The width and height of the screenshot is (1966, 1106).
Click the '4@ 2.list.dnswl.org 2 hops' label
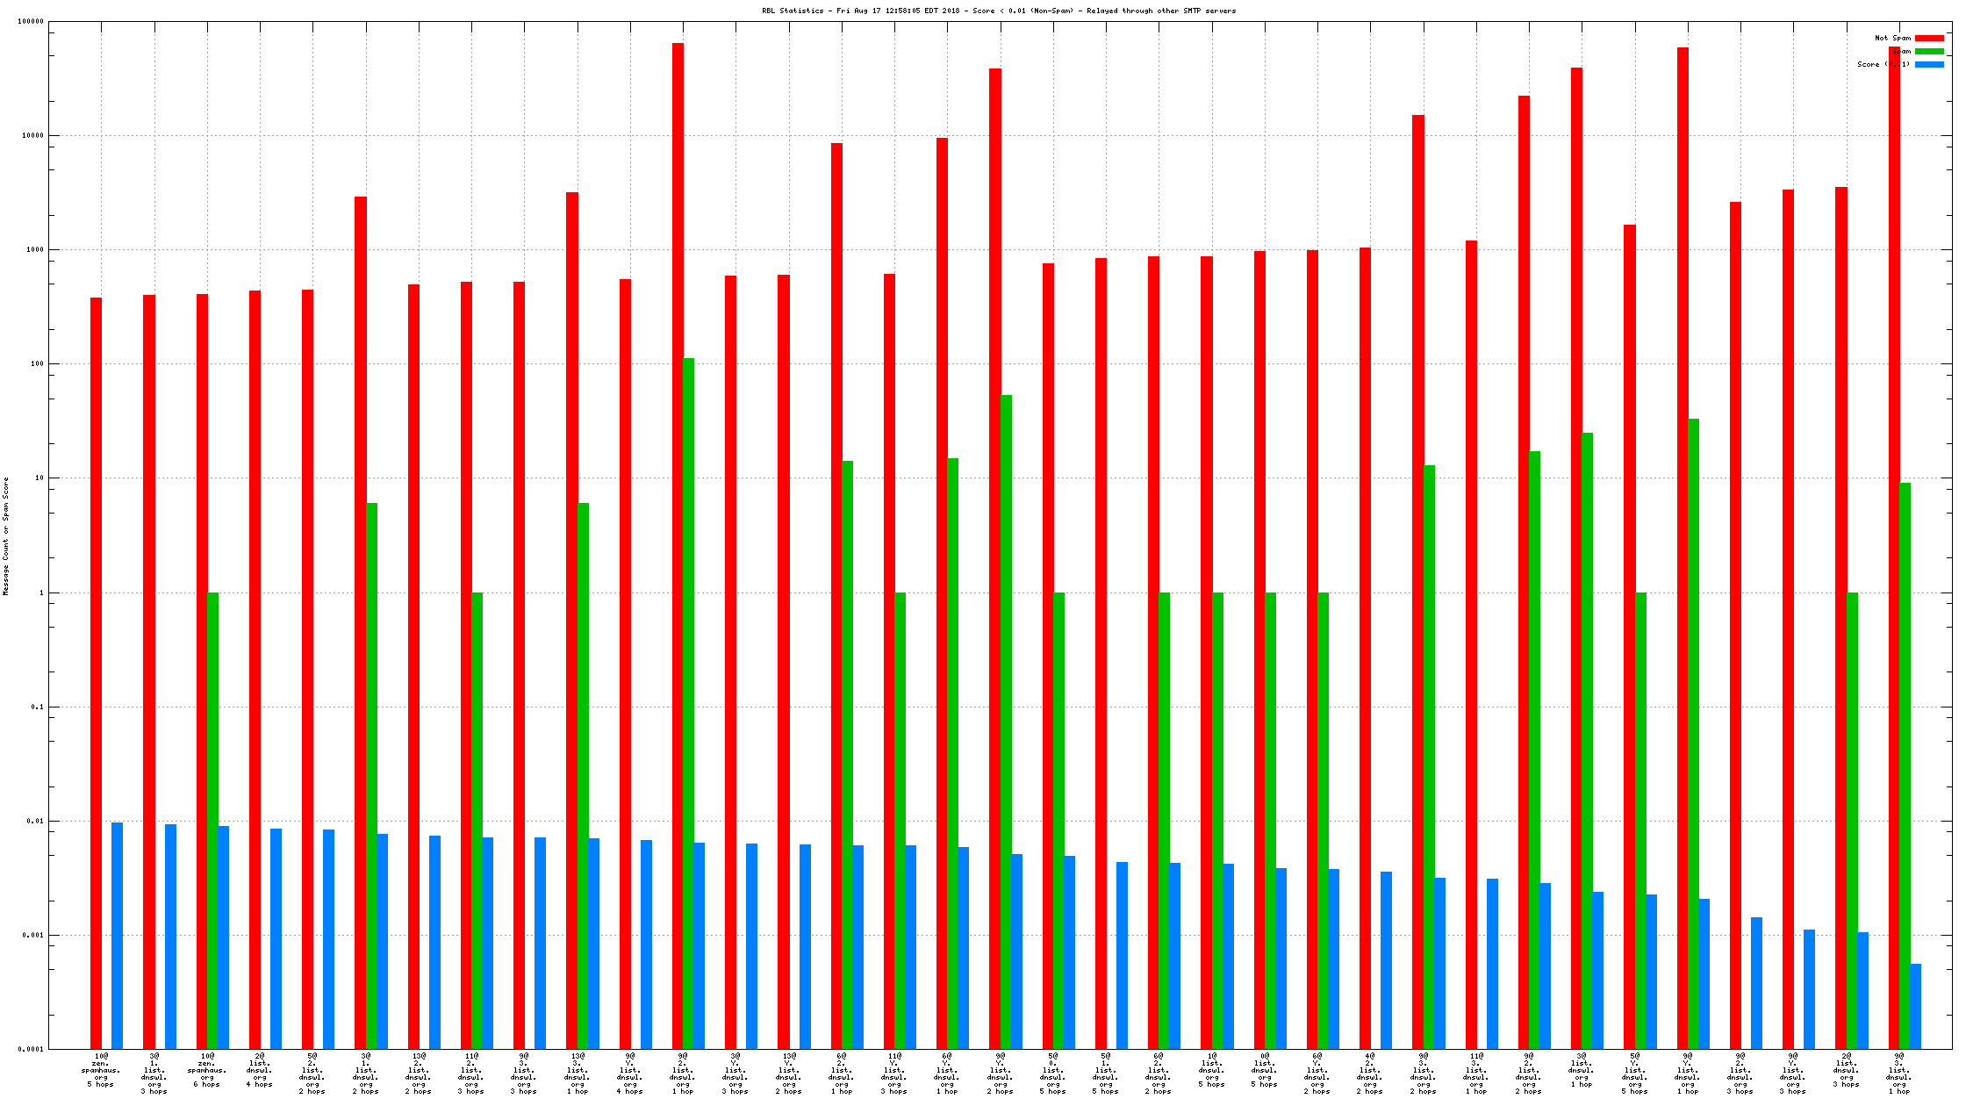(x=1370, y=1073)
